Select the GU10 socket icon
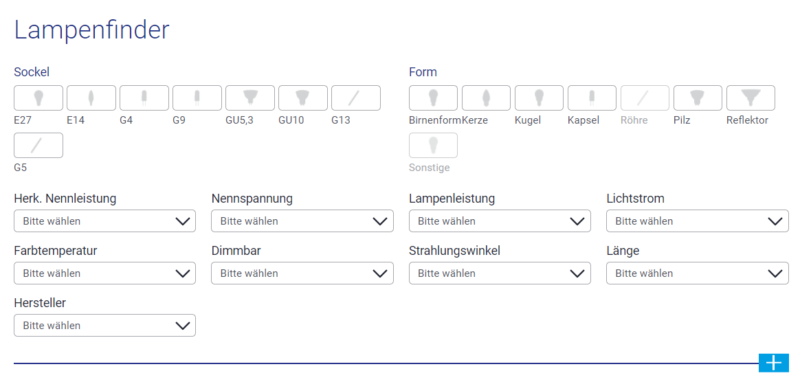Viewport: 800px width, 382px height. (x=303, y=98)
